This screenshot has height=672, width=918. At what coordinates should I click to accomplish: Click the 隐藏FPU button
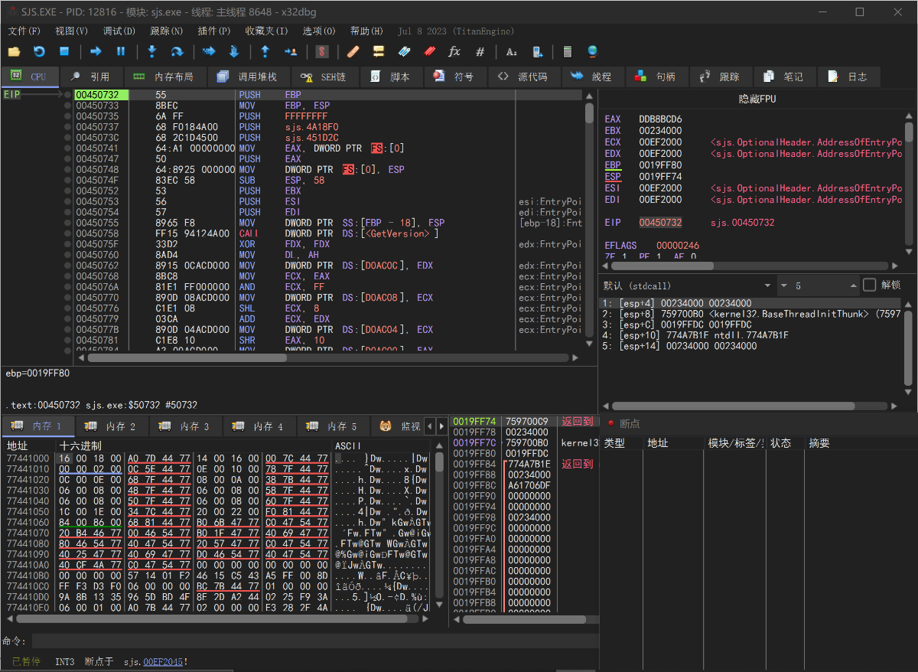pos(757,99)
